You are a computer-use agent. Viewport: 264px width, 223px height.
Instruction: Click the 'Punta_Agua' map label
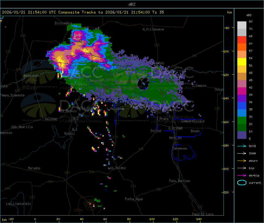point(134,199)
